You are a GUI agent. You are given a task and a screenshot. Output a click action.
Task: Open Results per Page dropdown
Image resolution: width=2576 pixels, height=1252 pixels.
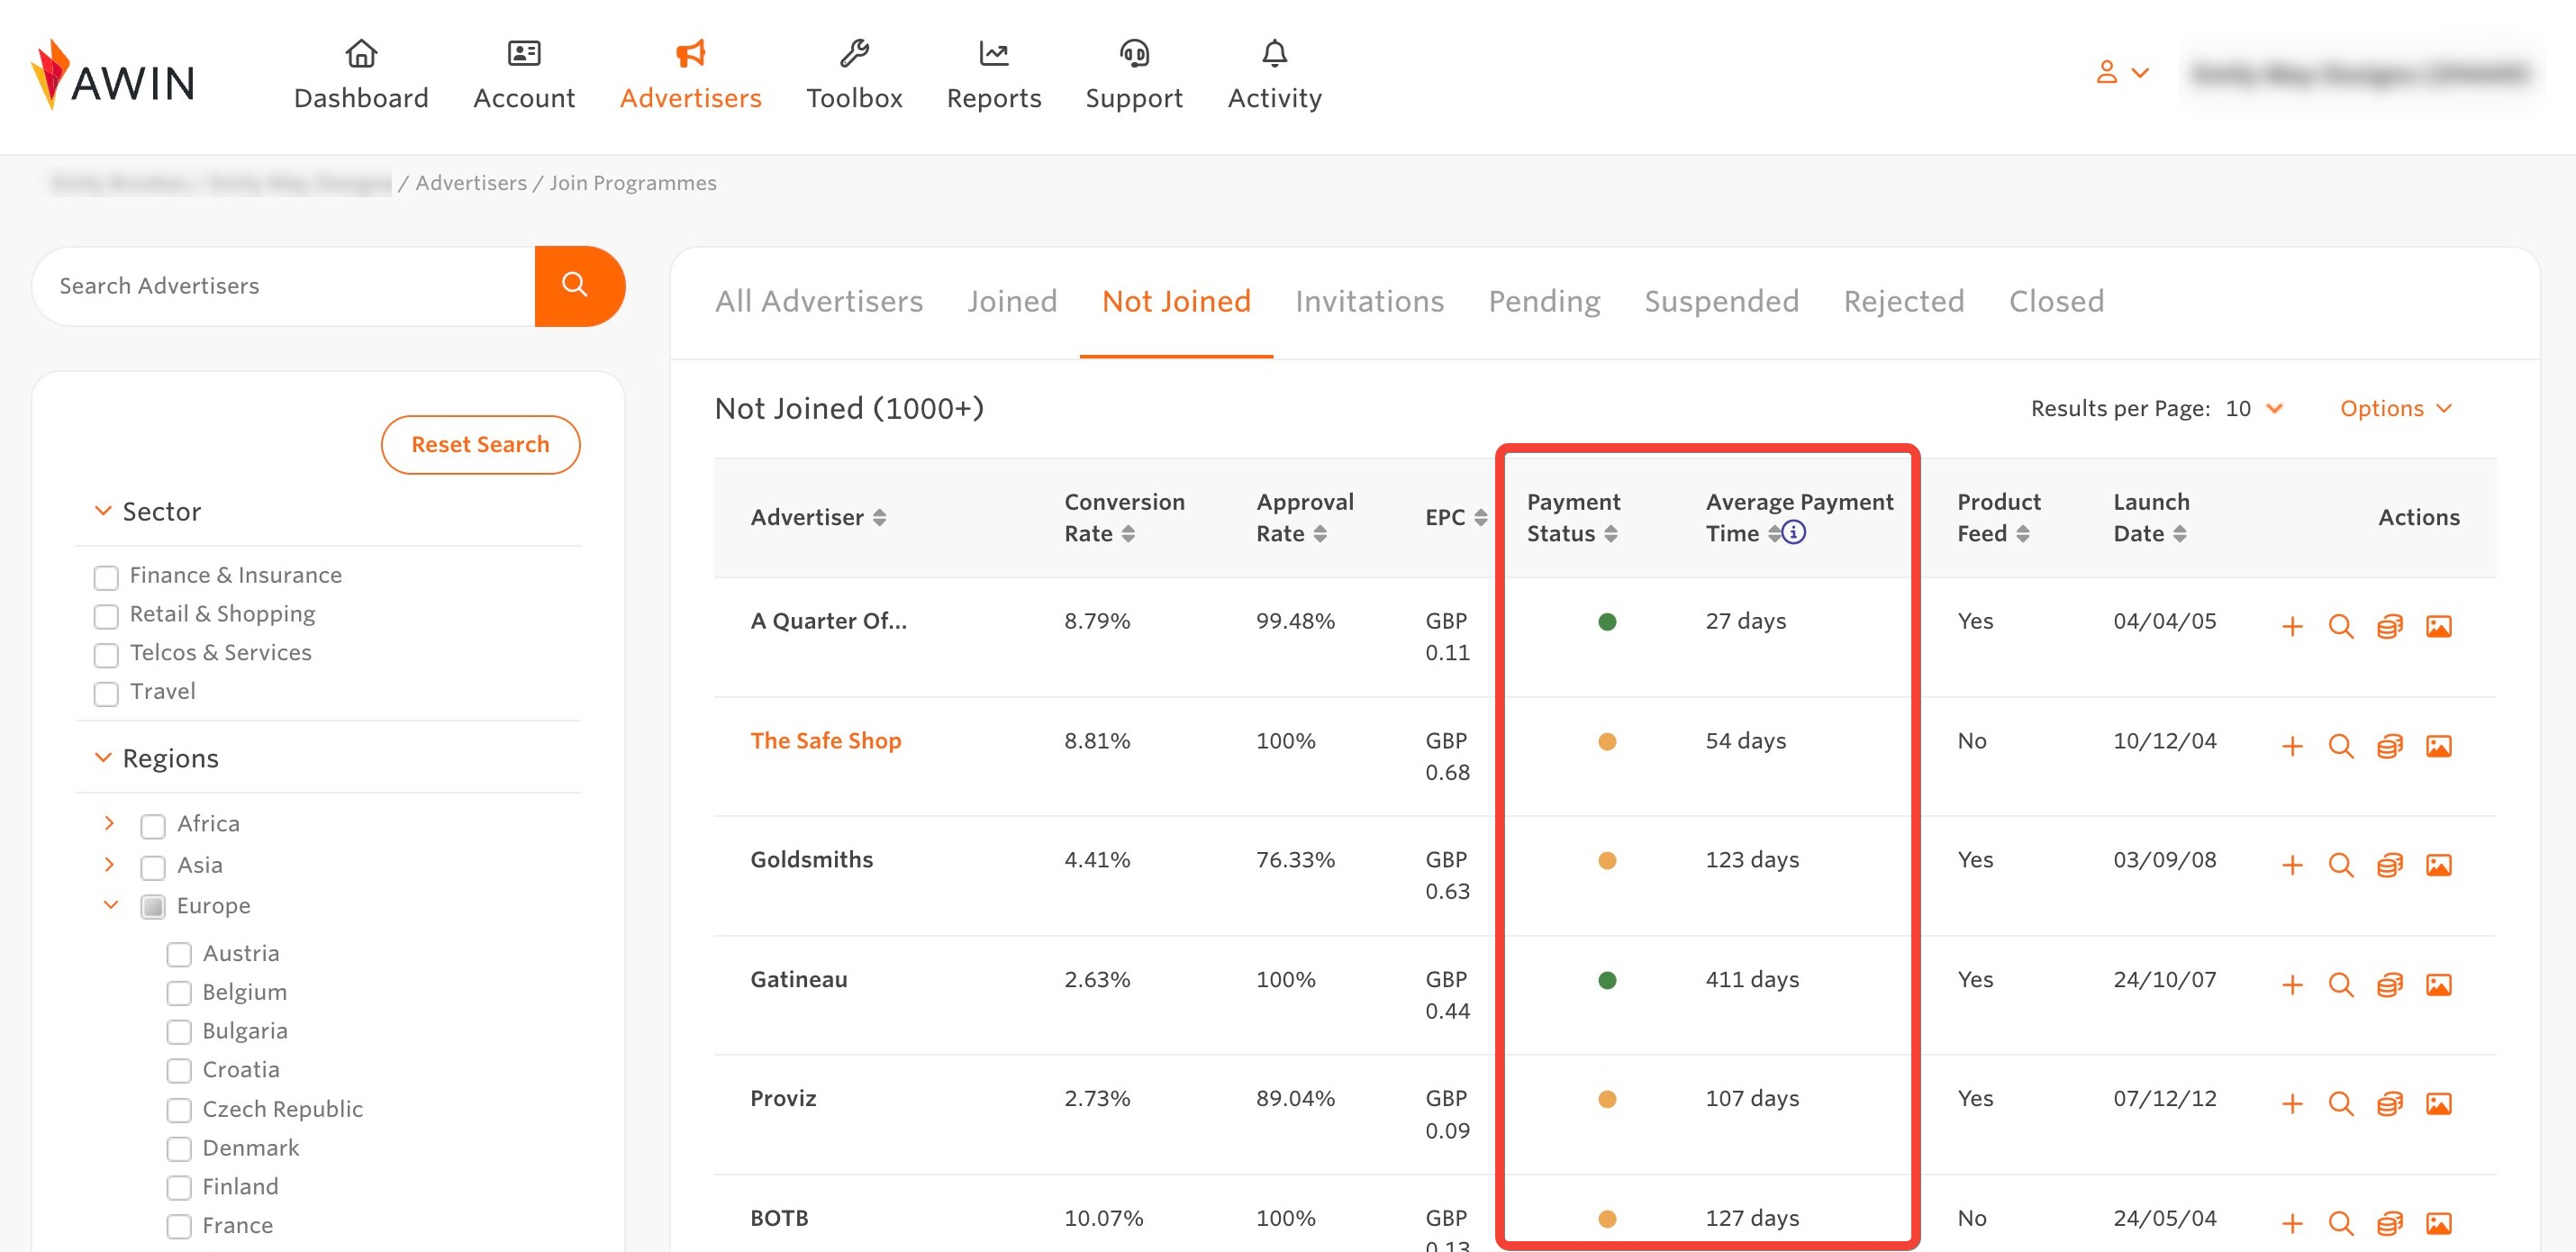pos(2254,408)
